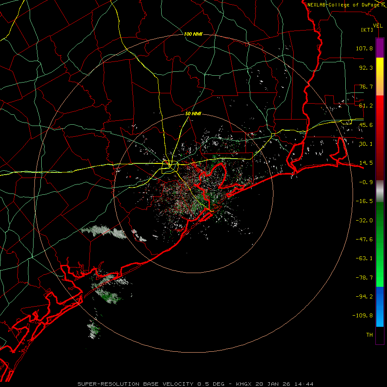Click the -94.2 velocity scale value

pos(364,297)
